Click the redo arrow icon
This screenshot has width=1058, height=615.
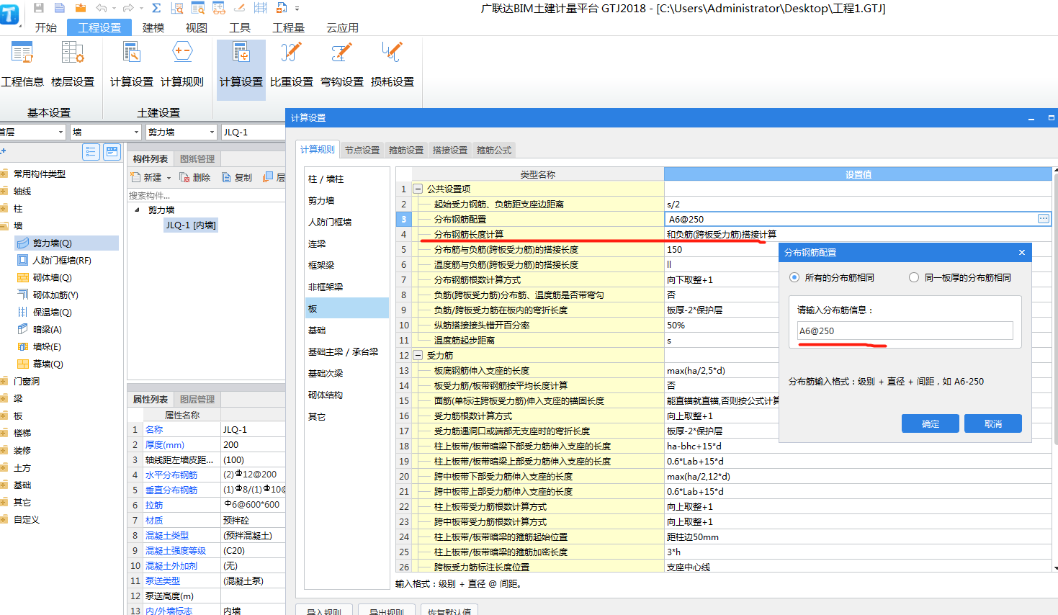128,8
